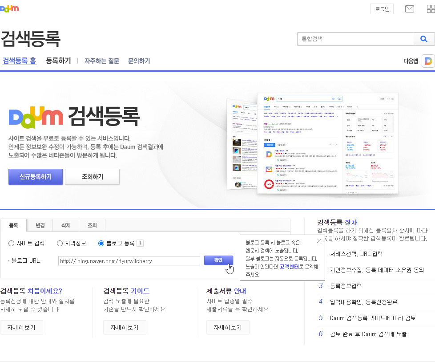435x362 pixels.
Task: Click step 개인정보수집, 등록 데이터 소유권 동의
Action: click(x=377, y=270)
